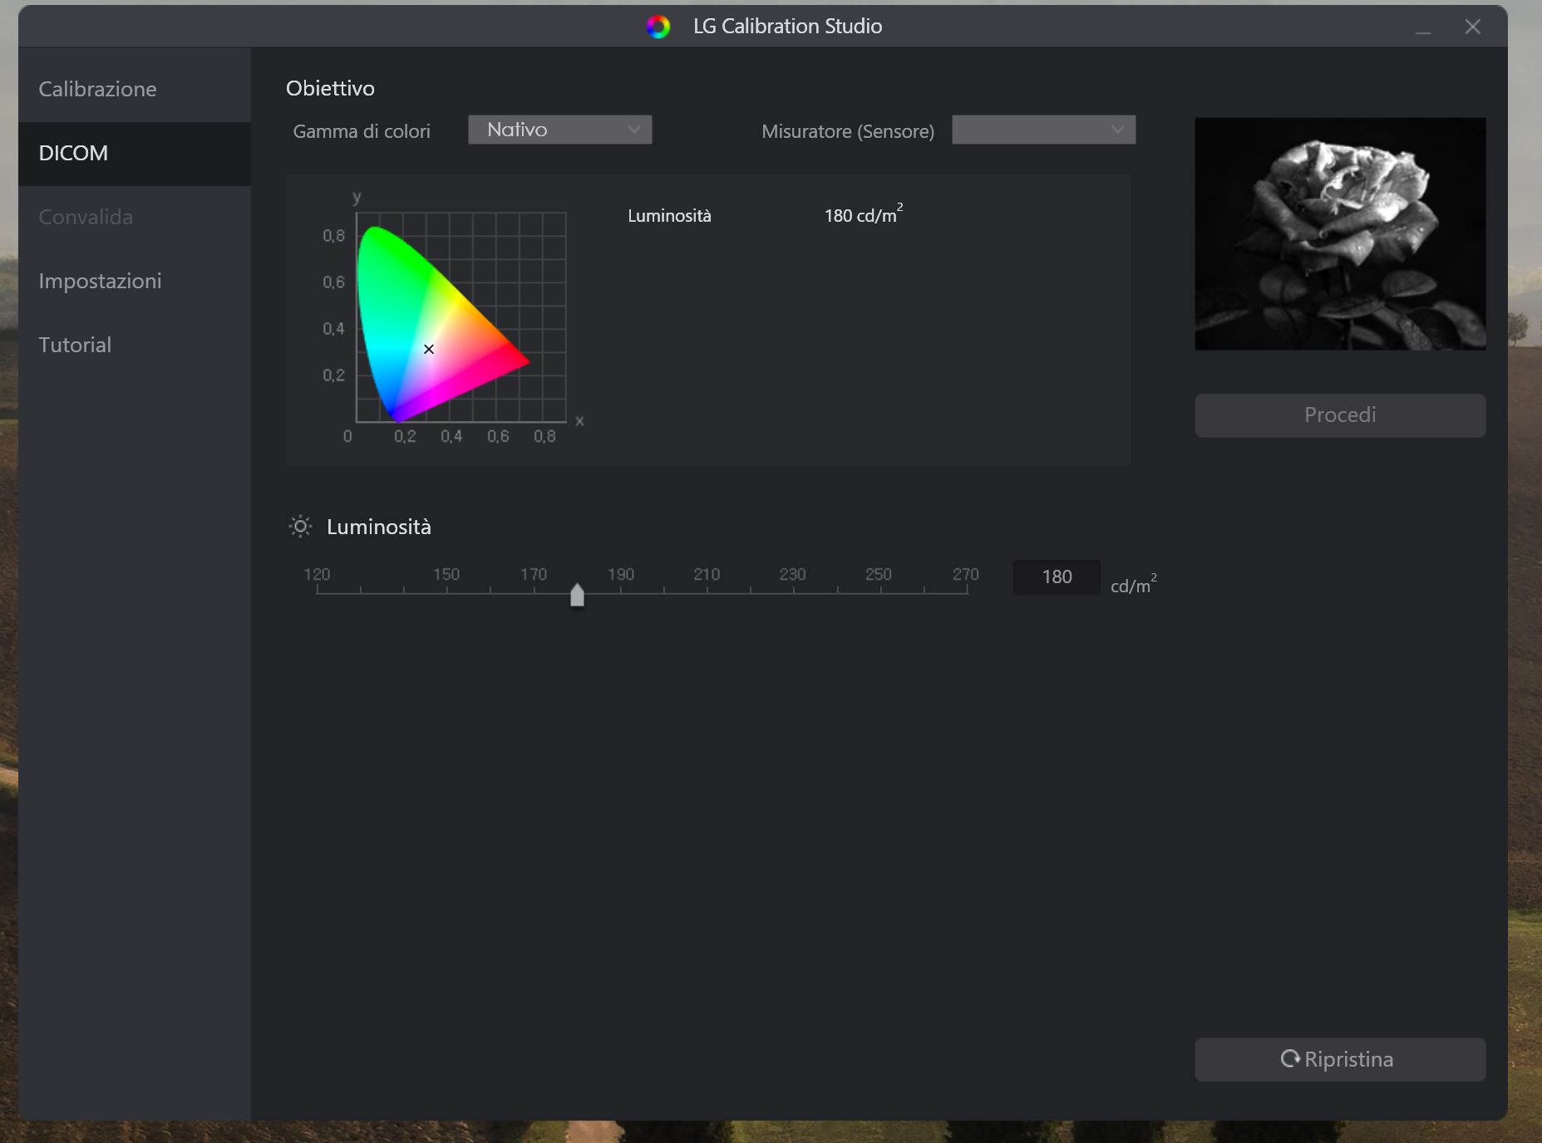The width and height of the screenshot is (1542, 1143).
Task: Click the Procedi button
Action: tap(1340, 415)
